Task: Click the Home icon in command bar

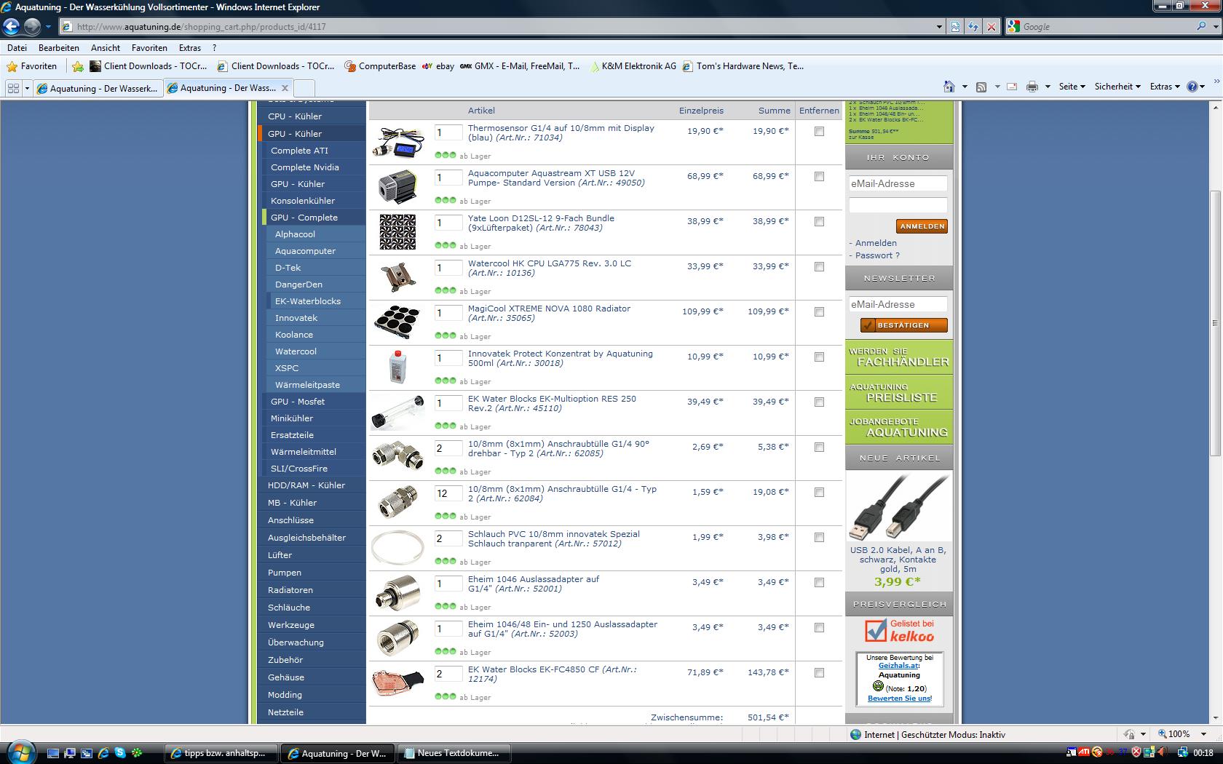Action: click(949, 87)
